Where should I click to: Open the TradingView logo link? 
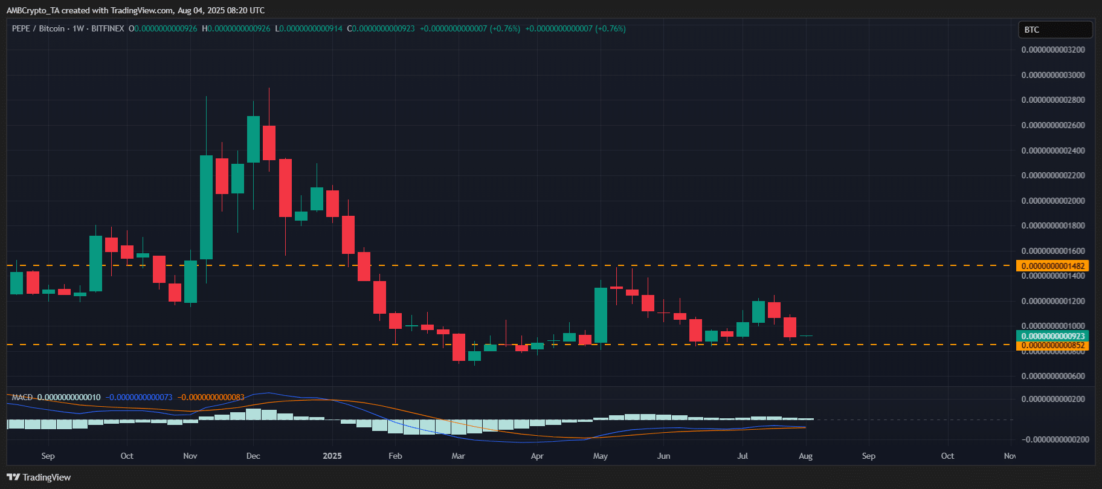coord(39,478)
